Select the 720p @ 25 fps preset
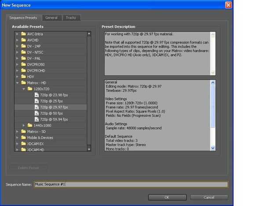The width and height of the screenshot is (273, 206). [x=52, y=101]
